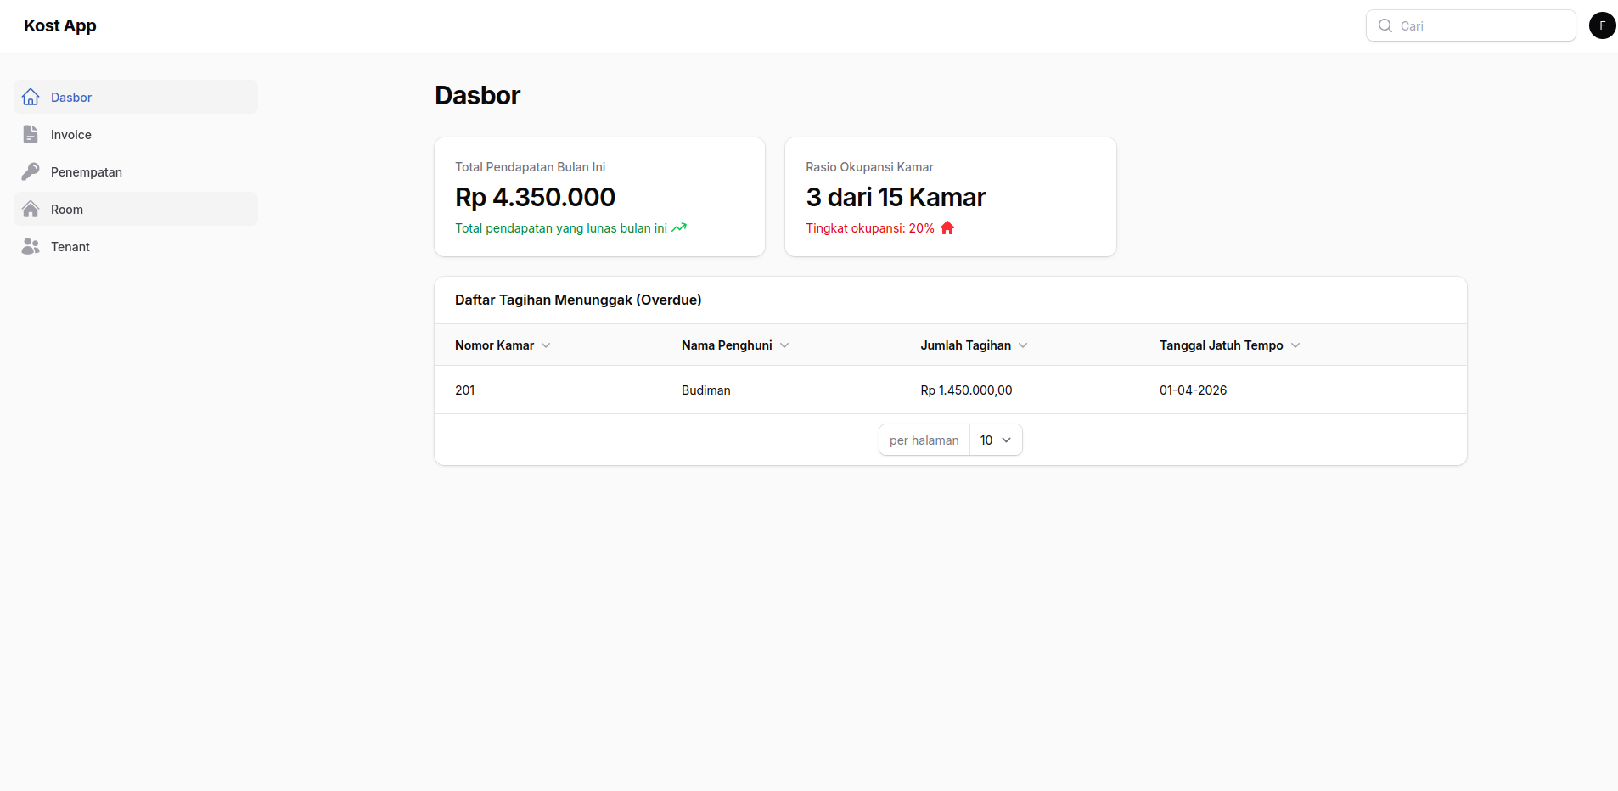Click the Dasbor page heading
The image size is (1618, 791).
pyautogui.click(x=477, y=95)
